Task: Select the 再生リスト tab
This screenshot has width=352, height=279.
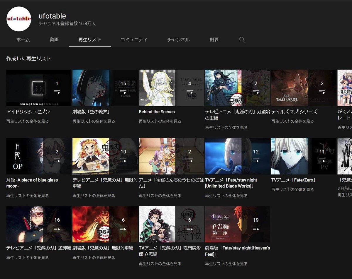Action: click(90, 40)
